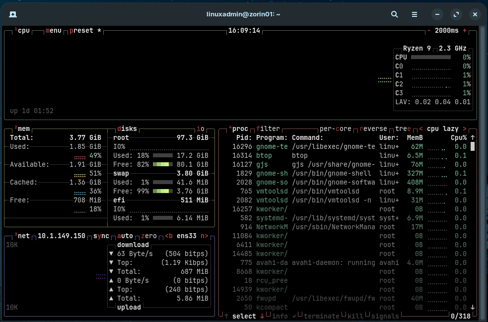Open the terminal search icon
Screen dimensions: 488x322
coord(395,14)
